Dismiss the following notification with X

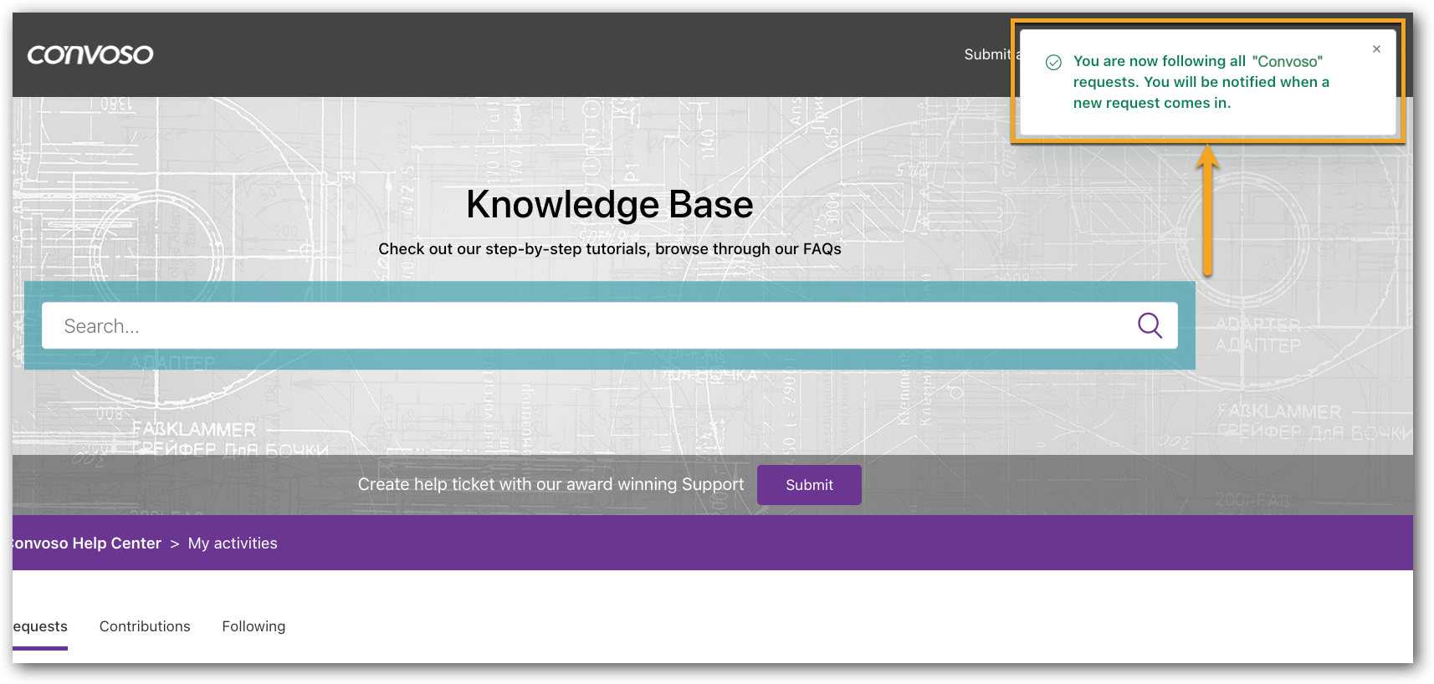point(1376,49)
